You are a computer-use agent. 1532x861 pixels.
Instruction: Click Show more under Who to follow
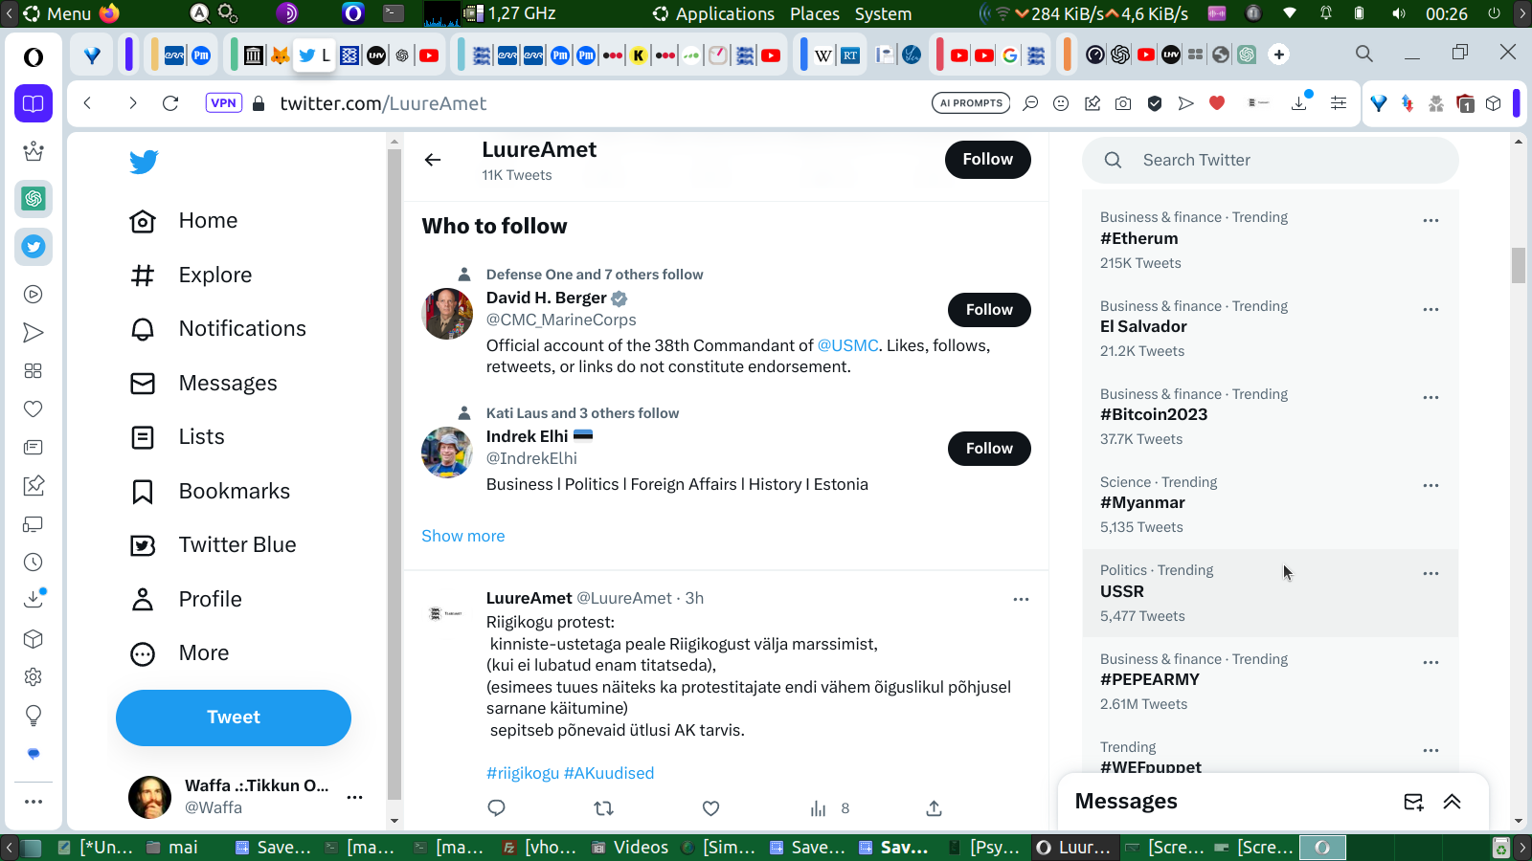(463, 537)
